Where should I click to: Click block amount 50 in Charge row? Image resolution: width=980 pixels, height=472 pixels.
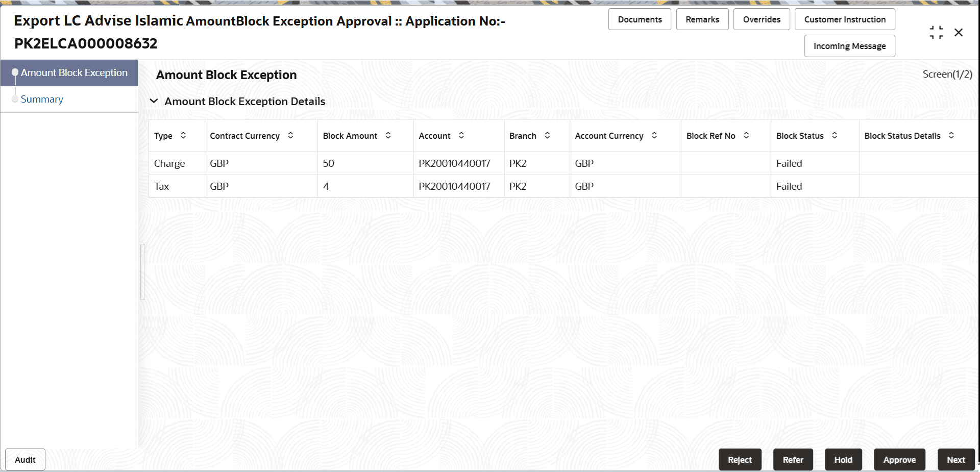coord(365,163)
